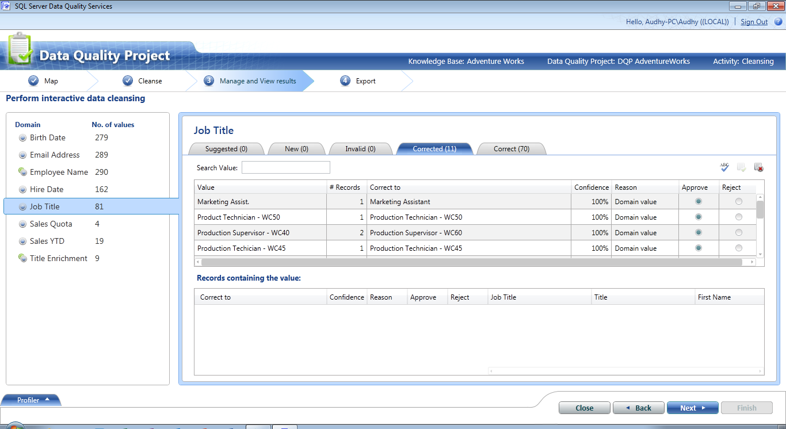Screen dimensions: 786x429
Task: Switch to the Correct (70) tab
Action: point(511,148)
